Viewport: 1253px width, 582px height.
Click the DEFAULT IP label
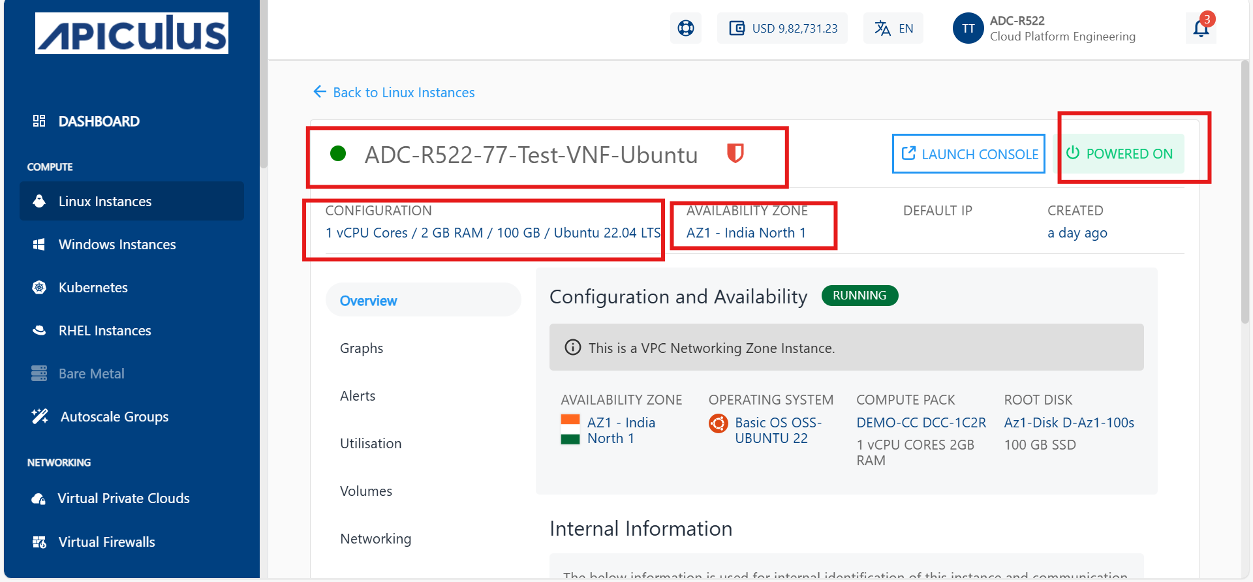pos(938,210)
